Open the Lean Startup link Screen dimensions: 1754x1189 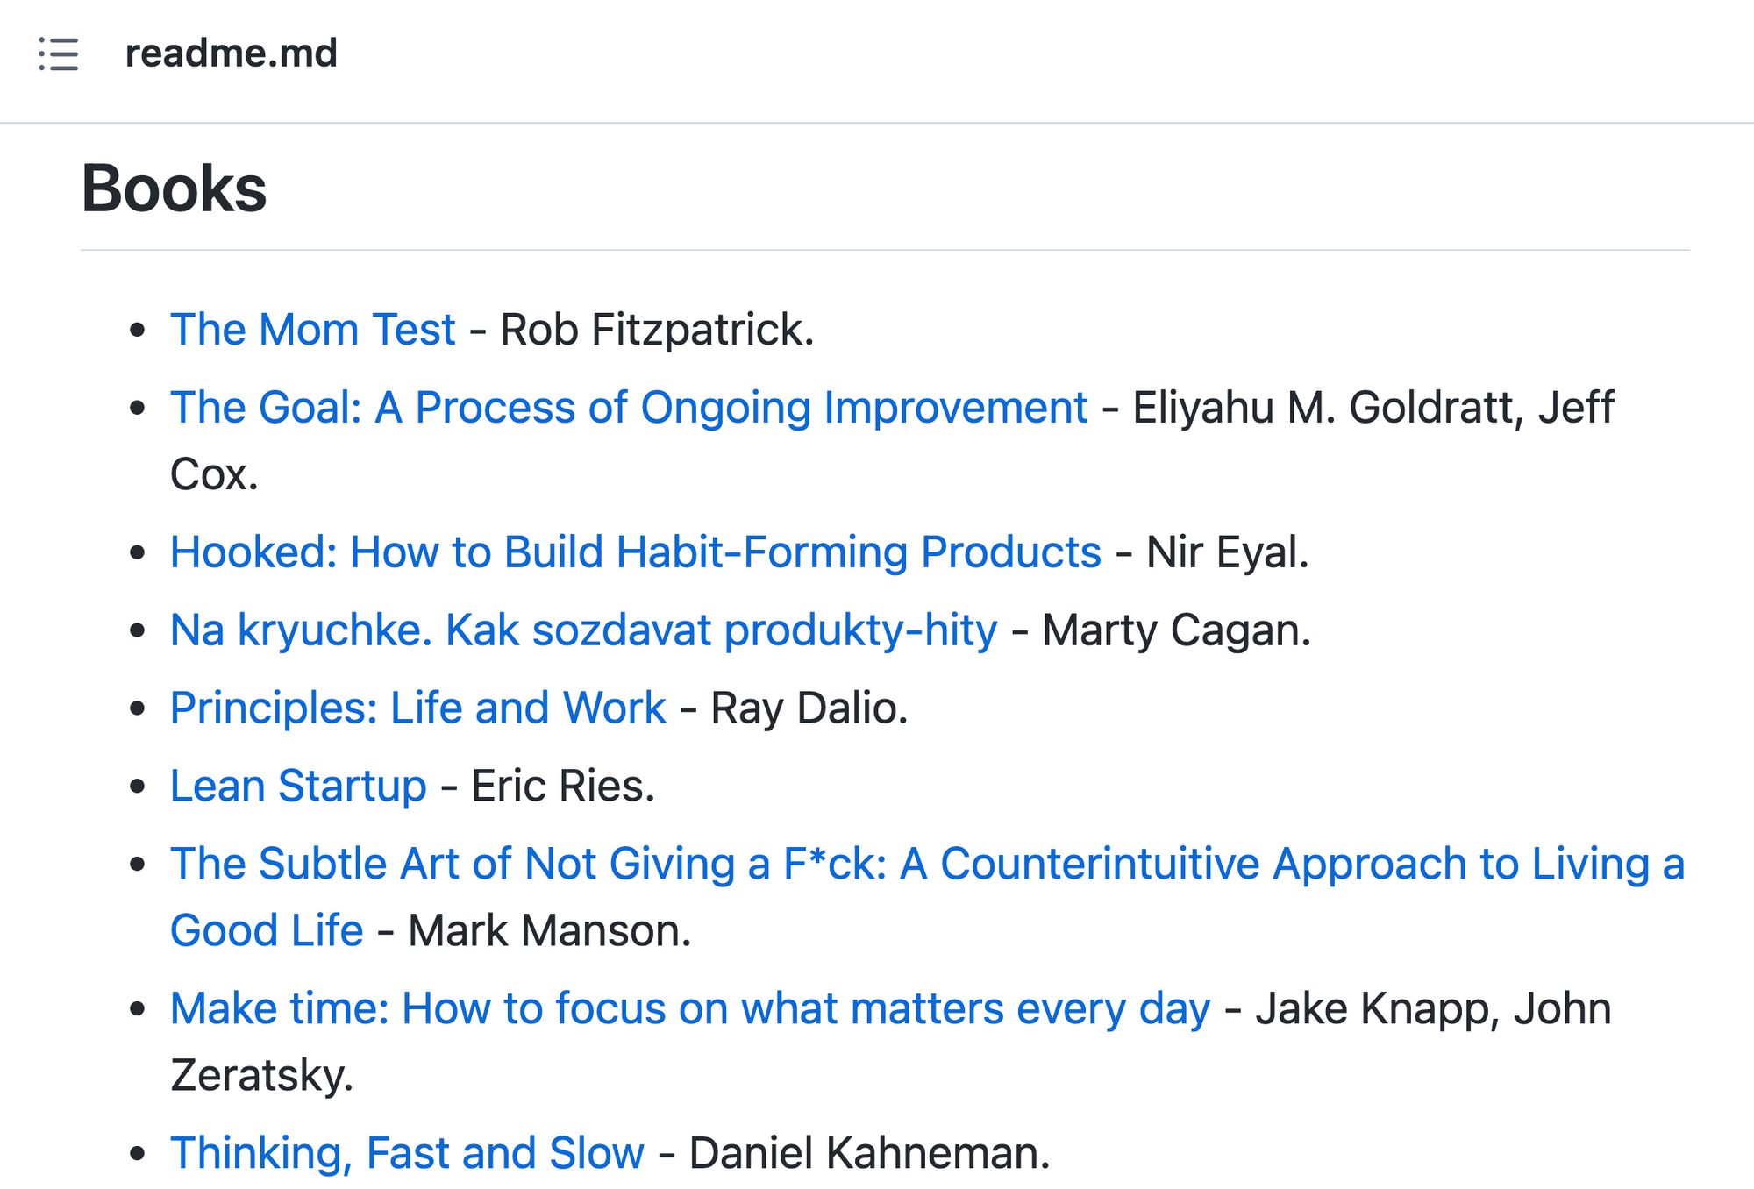298,786
